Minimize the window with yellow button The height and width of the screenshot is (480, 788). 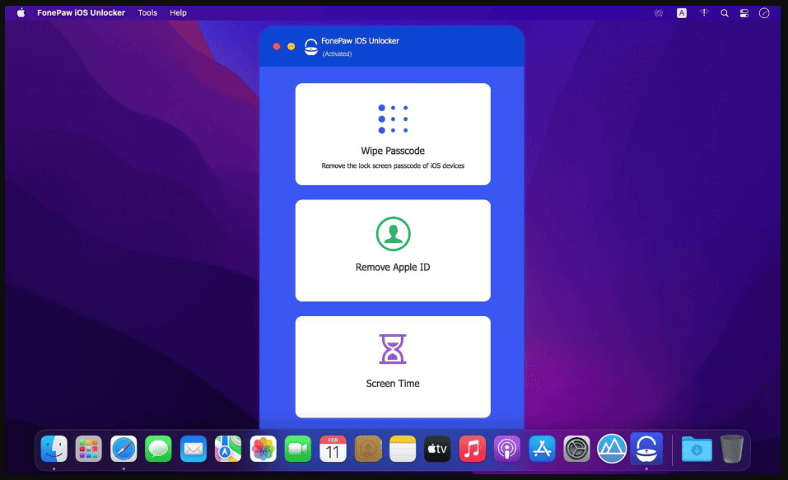tap(291, 46)
